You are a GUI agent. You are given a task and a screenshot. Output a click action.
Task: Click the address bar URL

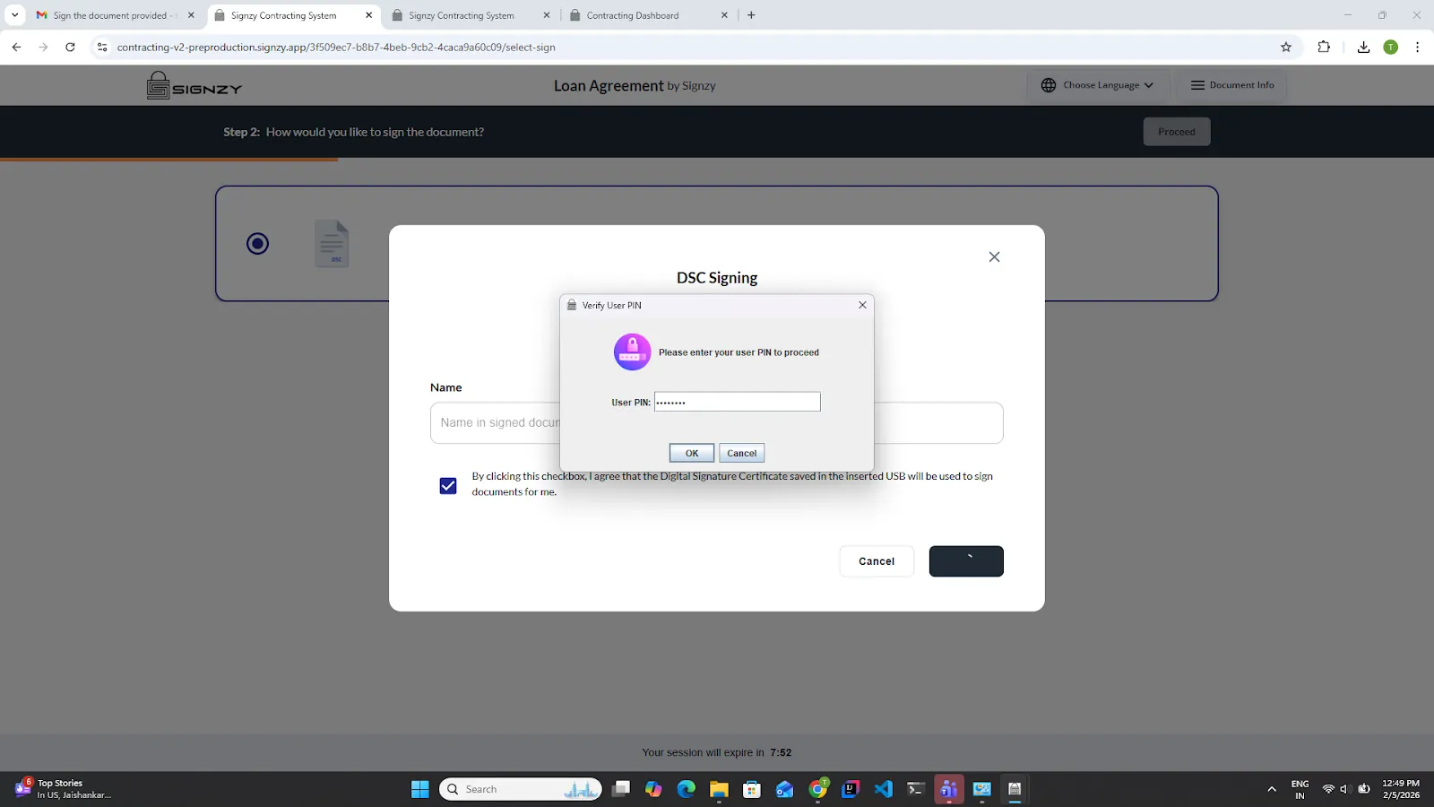tap(336, 47)
